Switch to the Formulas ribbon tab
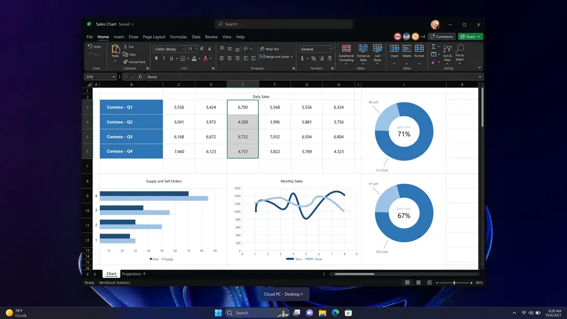567x319 pixels. point(178,37)
